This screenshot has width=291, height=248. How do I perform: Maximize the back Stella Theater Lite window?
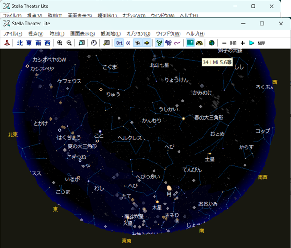(254, 6)
